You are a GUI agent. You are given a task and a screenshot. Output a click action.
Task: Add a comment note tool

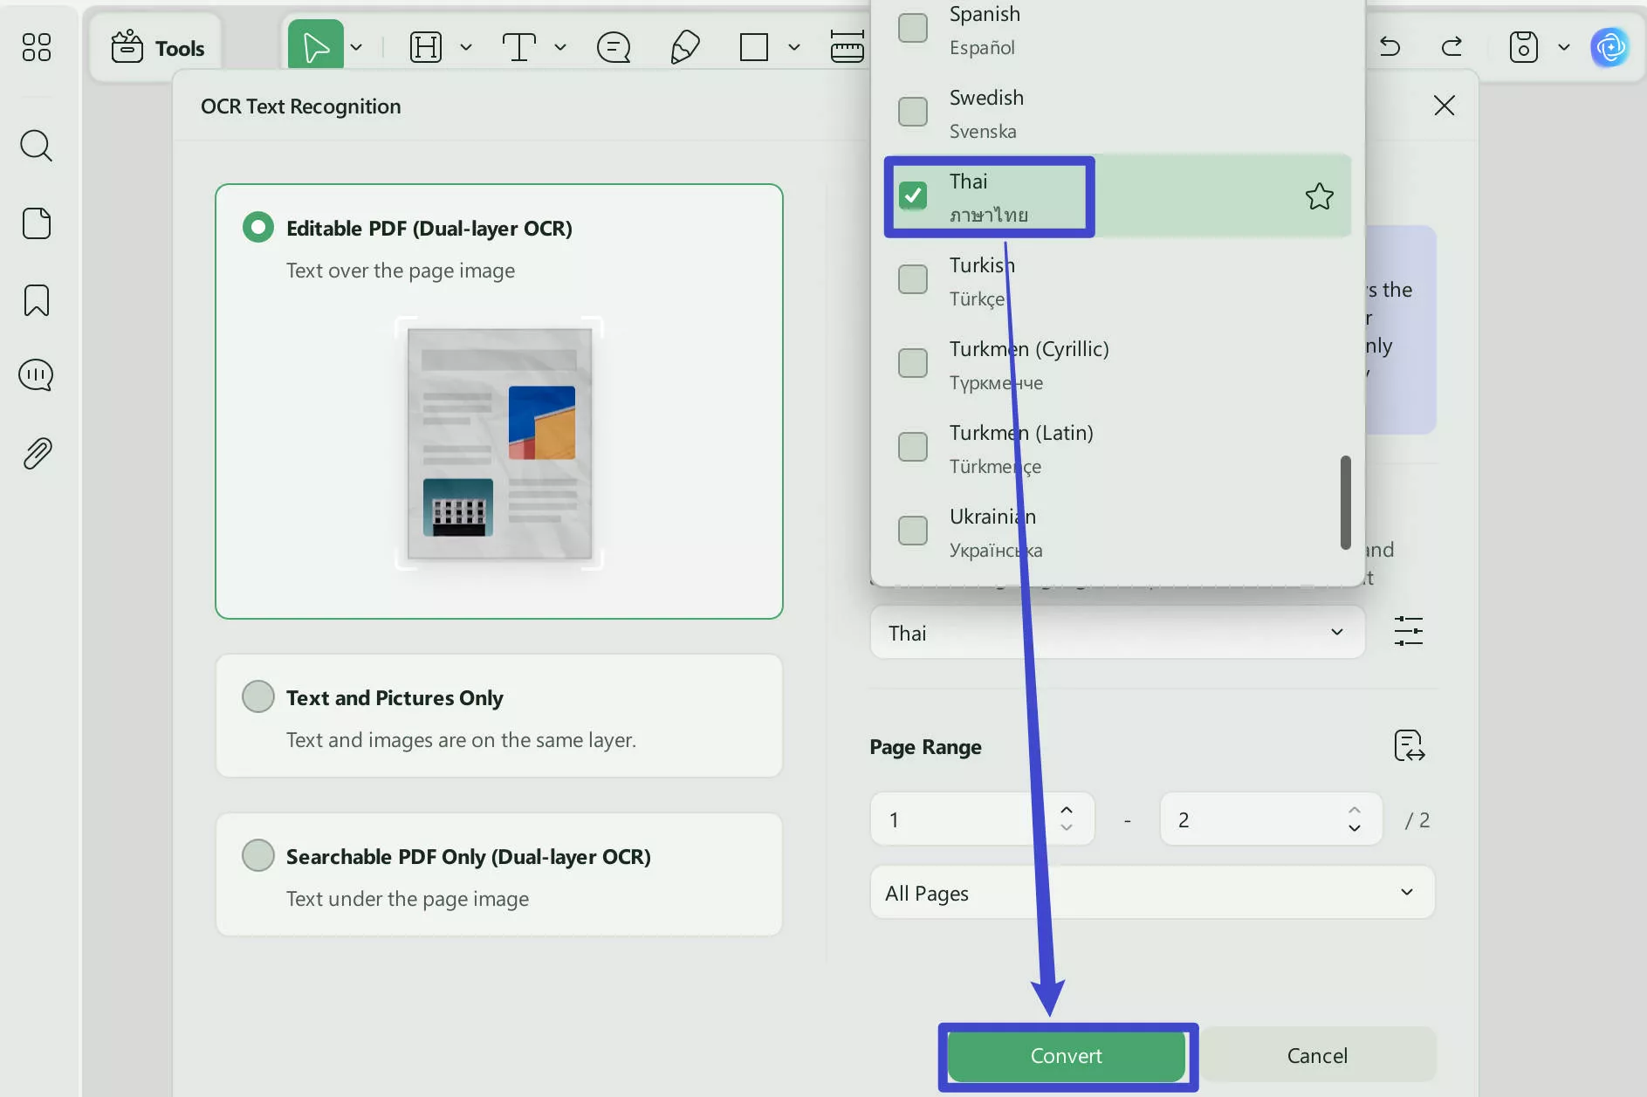click(614, 47)
